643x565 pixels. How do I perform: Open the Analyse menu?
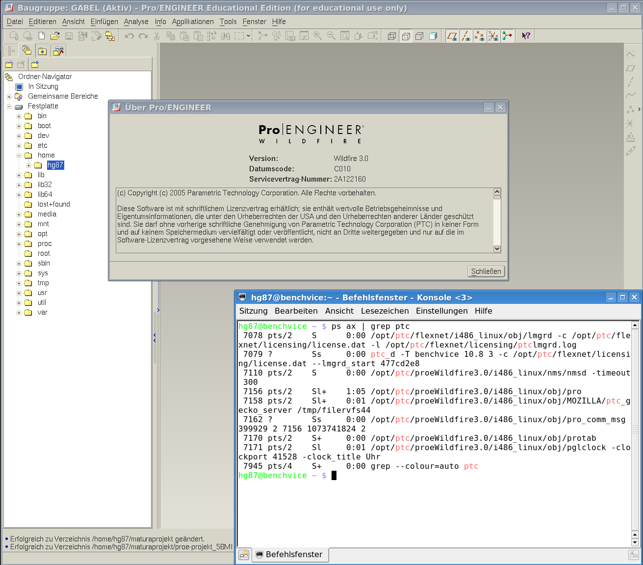point(136,22)
